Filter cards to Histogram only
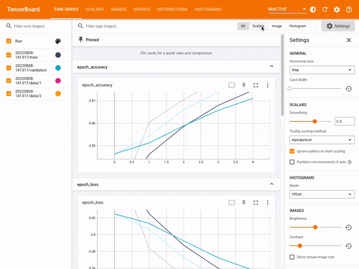The image size is (359, 269). click(x=298, y=26)
